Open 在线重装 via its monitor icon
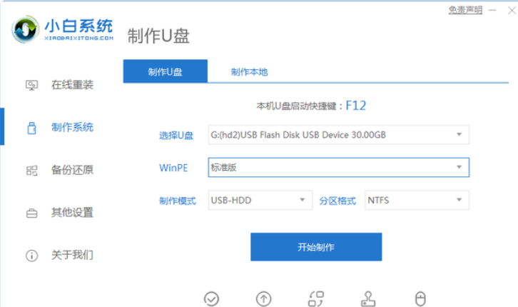Viewport: 518px width, 307px height. pyautogui.click(x=31, y=85)
